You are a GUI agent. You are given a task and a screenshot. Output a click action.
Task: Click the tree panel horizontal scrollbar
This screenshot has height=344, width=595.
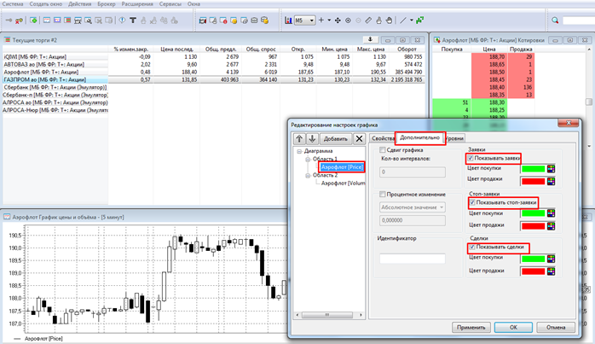[x=329, y=315]
